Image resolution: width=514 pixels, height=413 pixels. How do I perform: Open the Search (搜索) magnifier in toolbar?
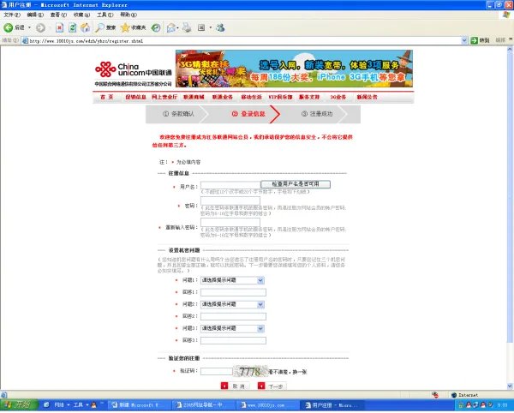(x=105, y=28)
